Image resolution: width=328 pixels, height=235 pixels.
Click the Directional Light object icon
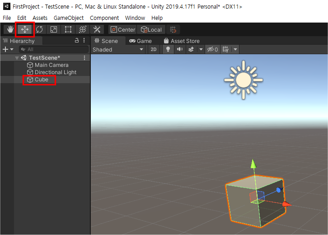pos(30,72)
